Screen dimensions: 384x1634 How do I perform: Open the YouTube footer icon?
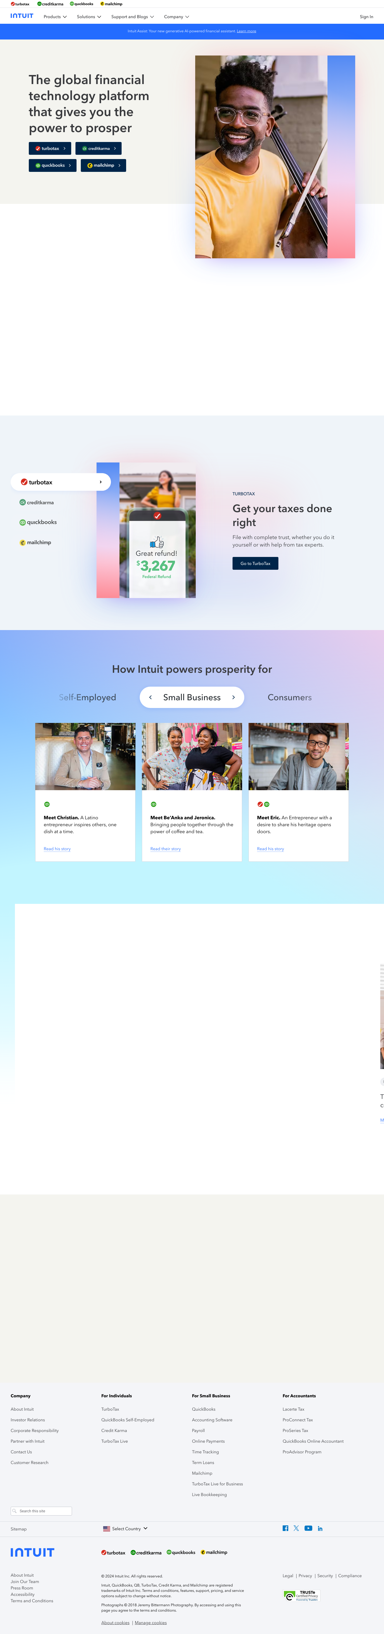(x=308, y=1528)
